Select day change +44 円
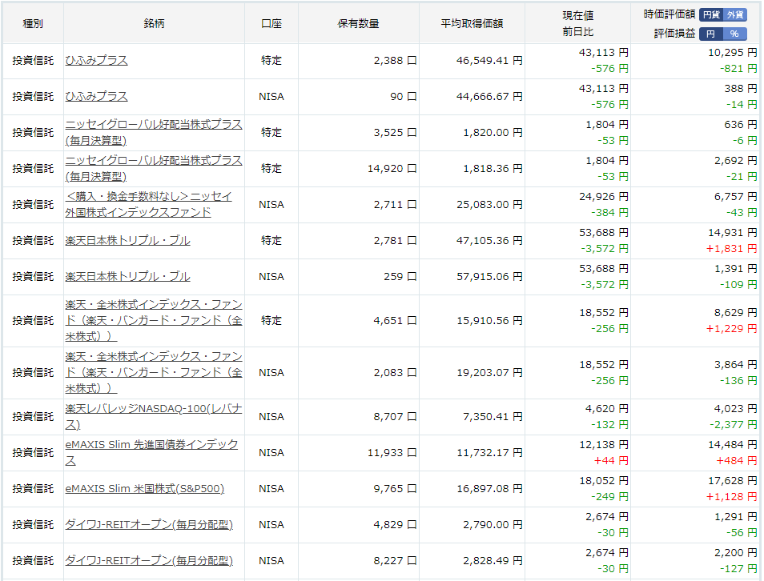Viewport: 764px width, 581px height. 612,461
